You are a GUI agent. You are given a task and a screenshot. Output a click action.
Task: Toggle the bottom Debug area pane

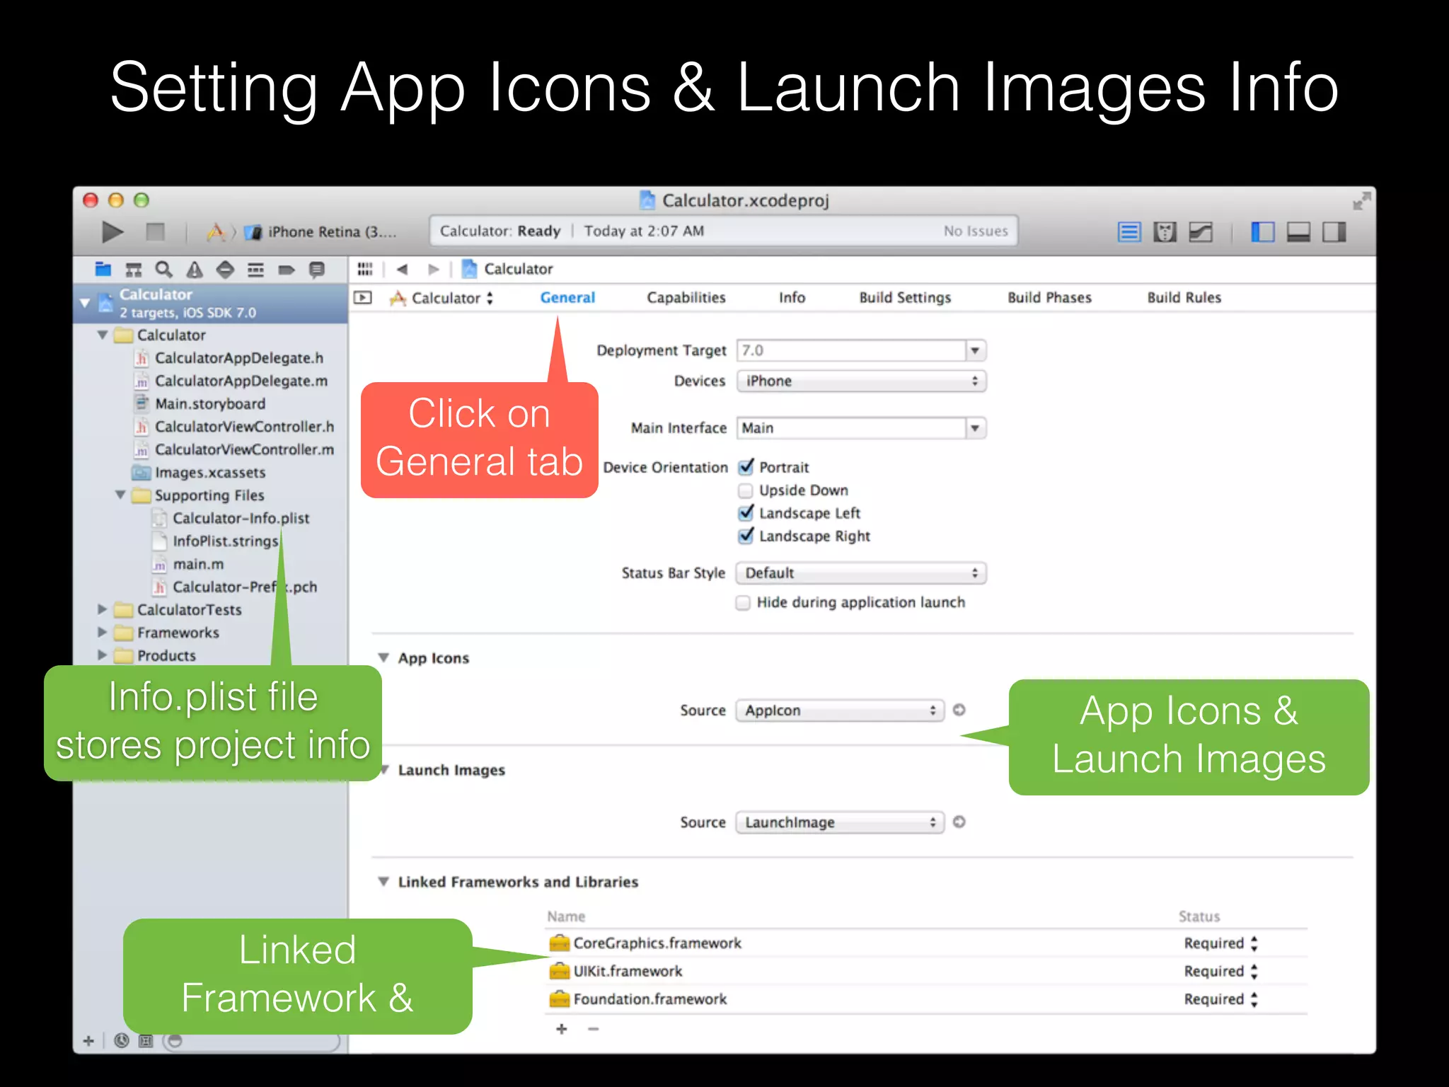click(1298, 232)
